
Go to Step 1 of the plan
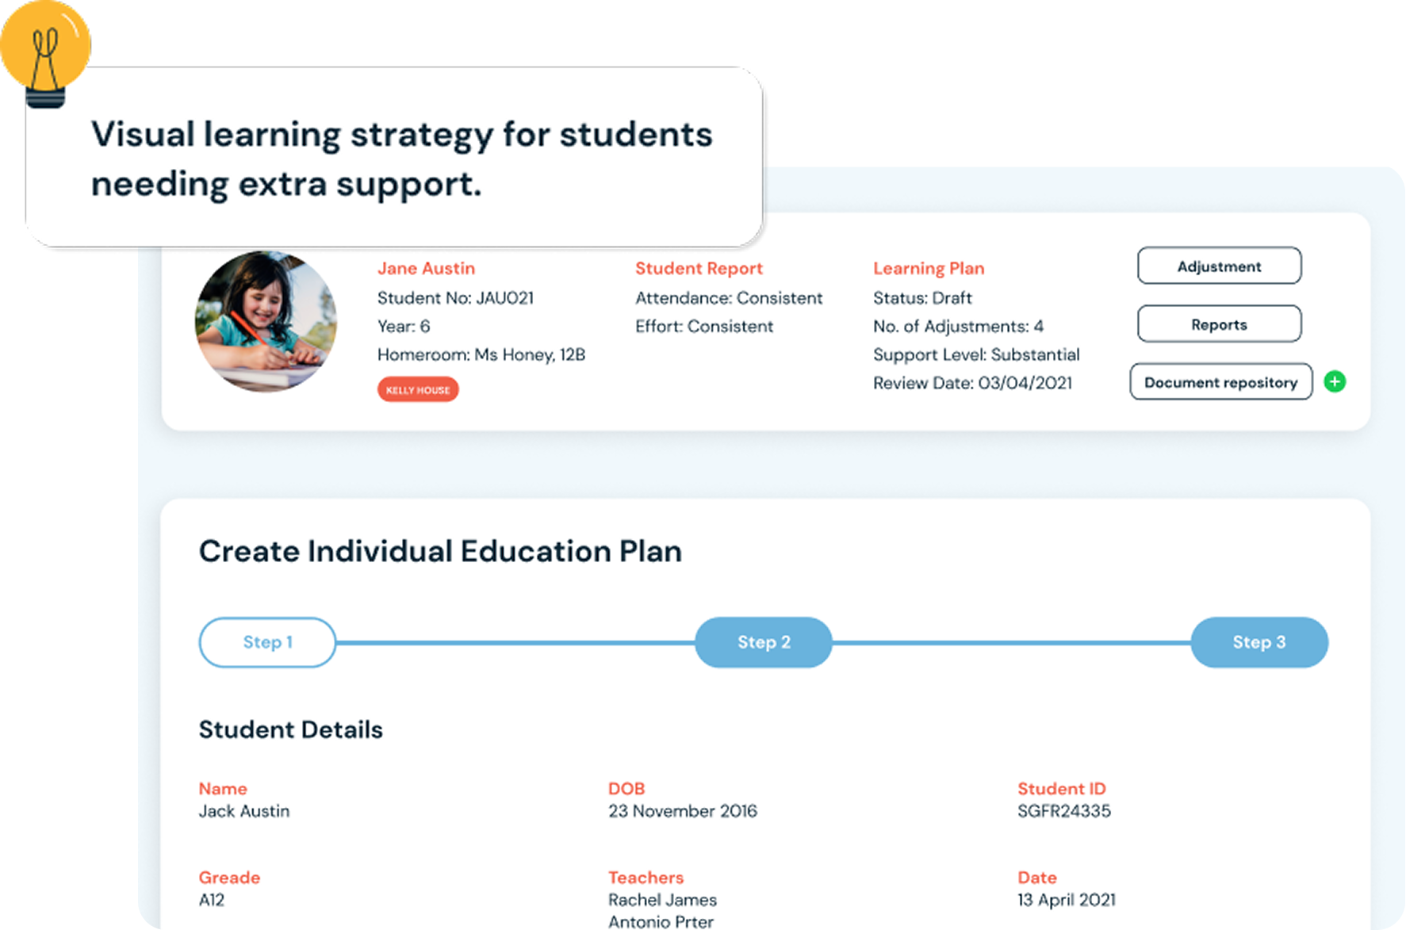point(267,642)
